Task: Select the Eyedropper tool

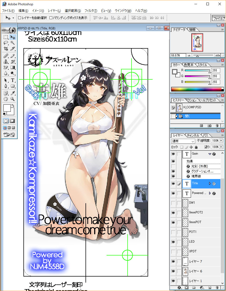Action: tap(12, 93)
